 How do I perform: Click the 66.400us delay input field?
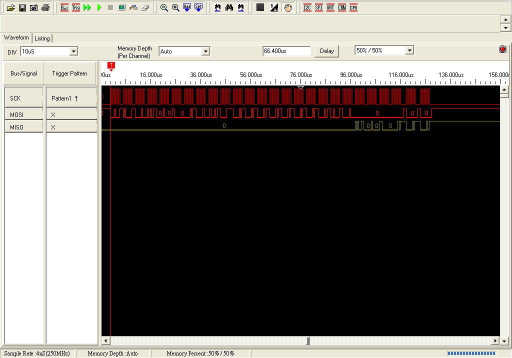point(286,51)
